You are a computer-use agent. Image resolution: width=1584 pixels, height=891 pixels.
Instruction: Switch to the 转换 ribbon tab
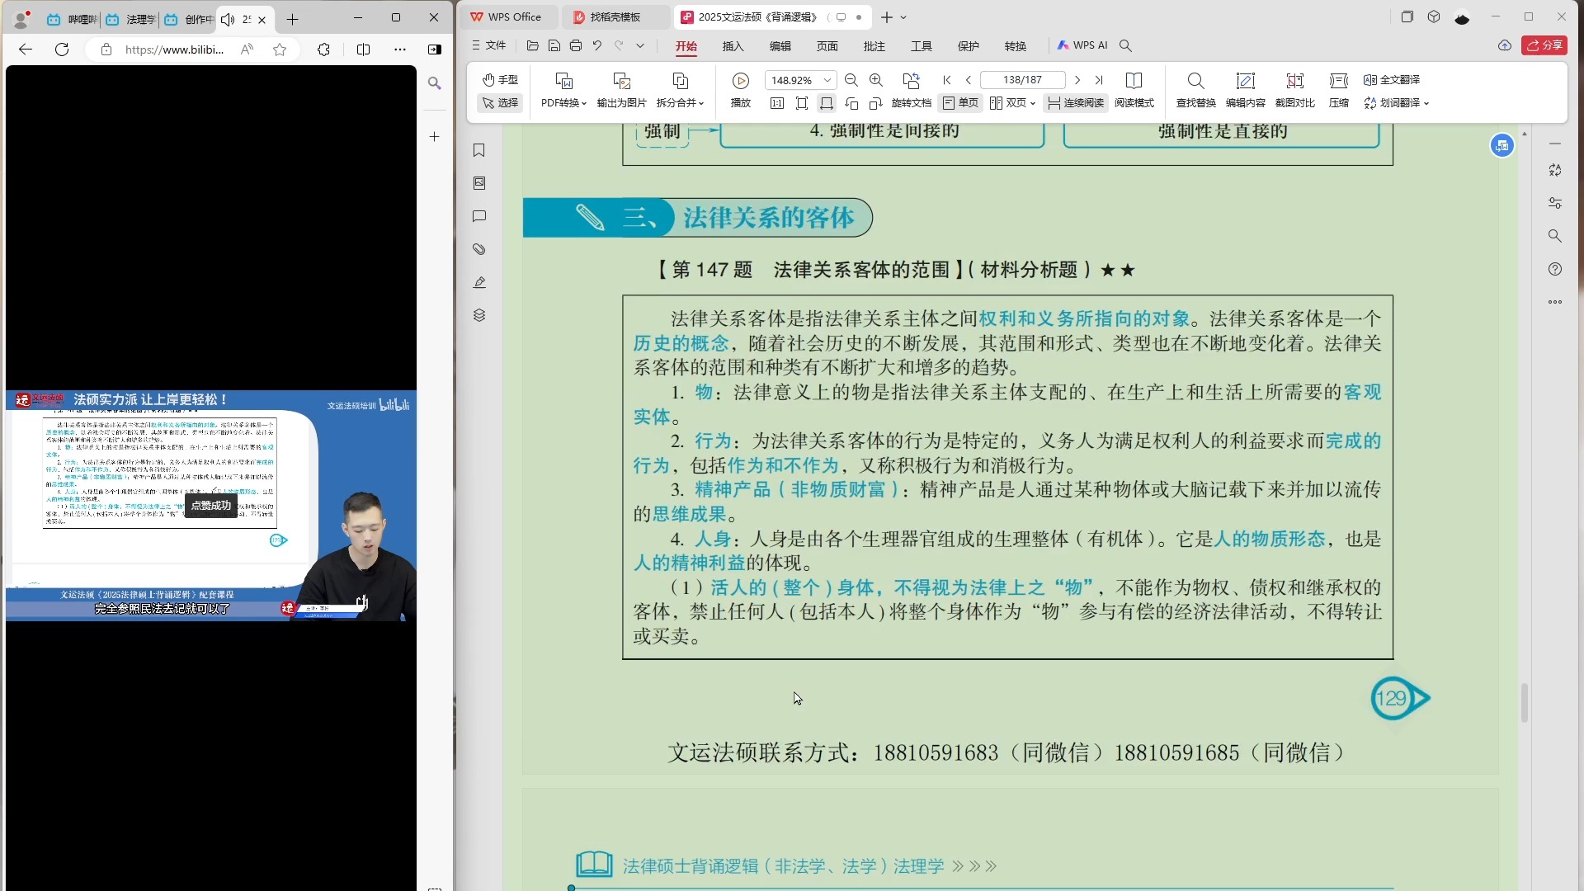pyautogui.click(x=1015, y=46)
